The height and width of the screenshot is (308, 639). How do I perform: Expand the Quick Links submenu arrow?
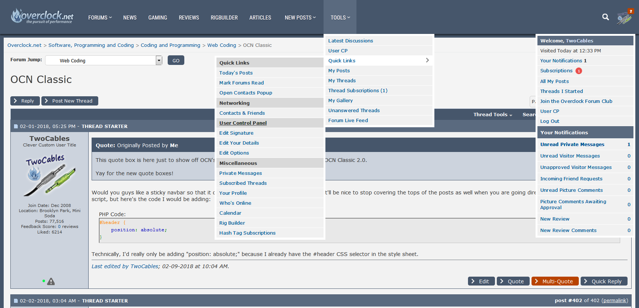pyautogui.click(x=427, y=60)
